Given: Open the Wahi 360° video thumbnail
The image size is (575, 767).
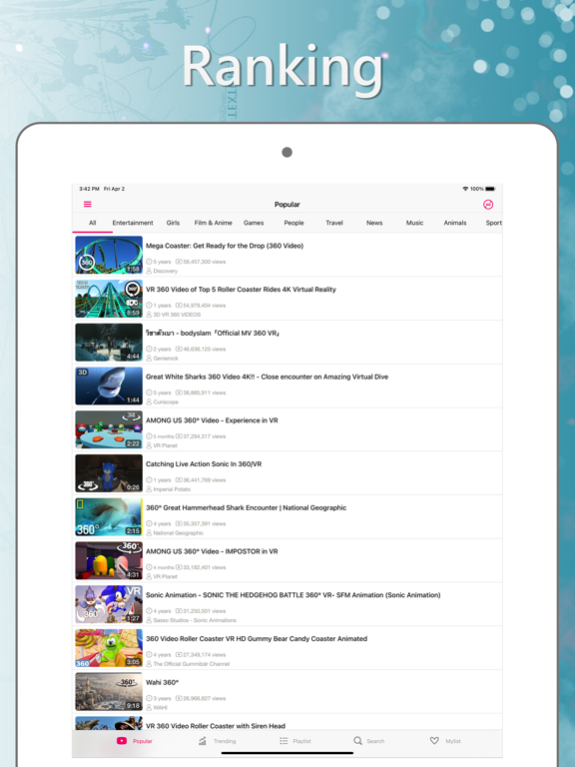Looking at the screenshot, I should 109,692.
